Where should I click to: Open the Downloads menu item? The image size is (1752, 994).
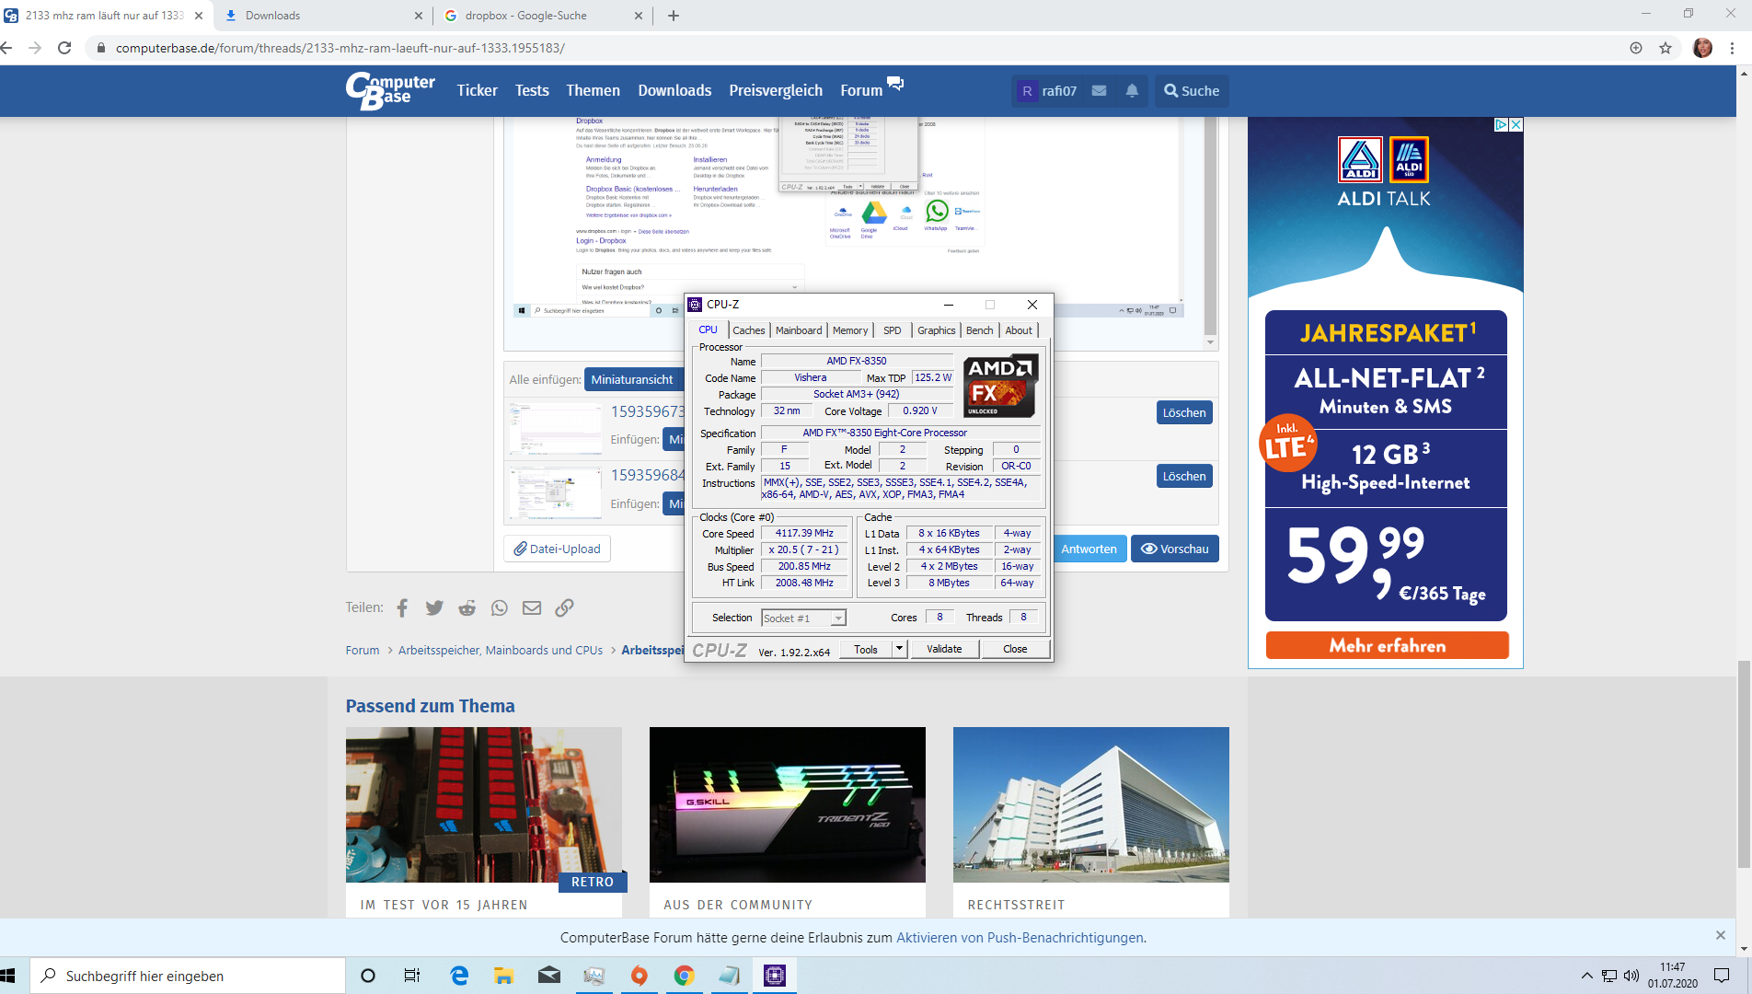pos(674,90)
